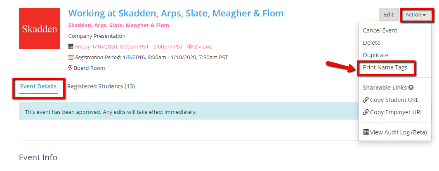The height and width of the screenshot is (171, 439).
Task: Follow the pink Skadden employer name link
Action: click(118, 25)
